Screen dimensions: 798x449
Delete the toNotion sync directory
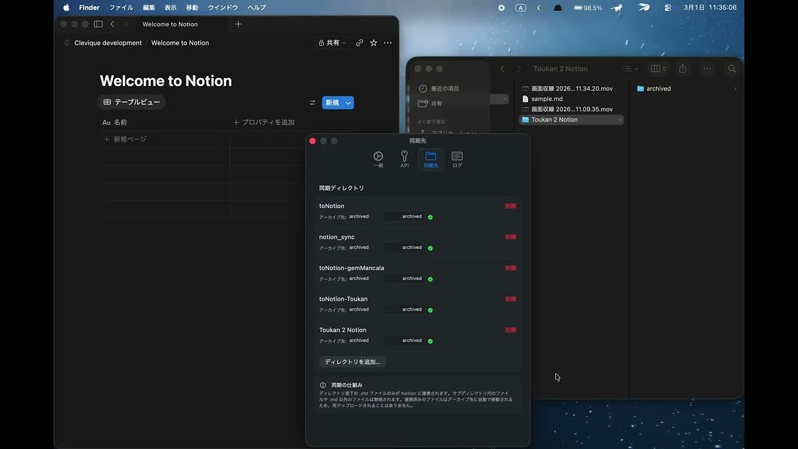coord(511,206)
